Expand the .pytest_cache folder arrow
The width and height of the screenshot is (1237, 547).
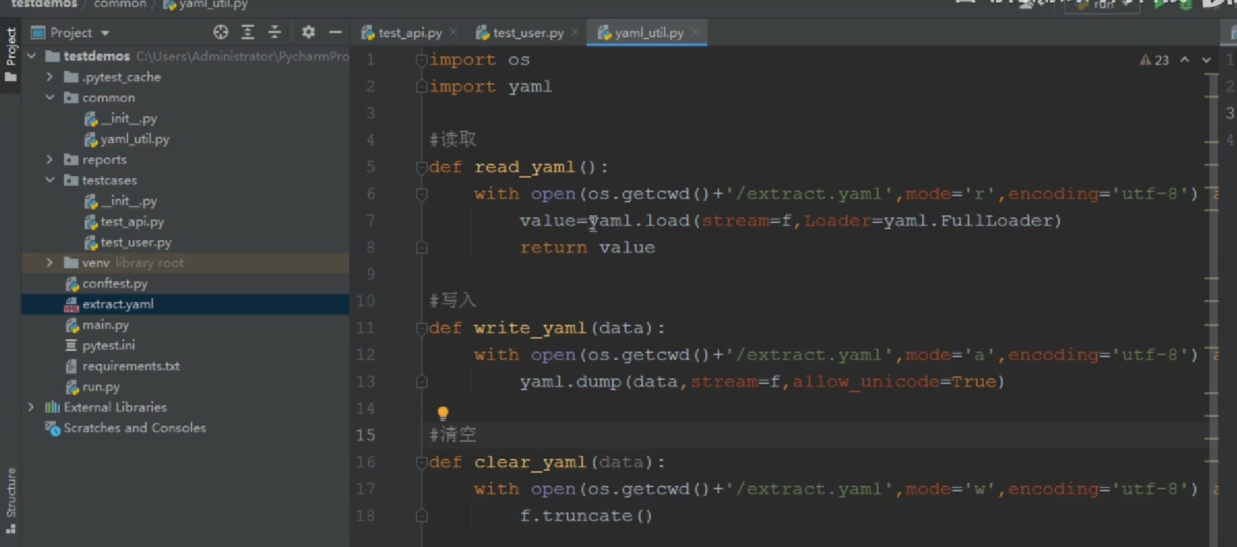50,76
